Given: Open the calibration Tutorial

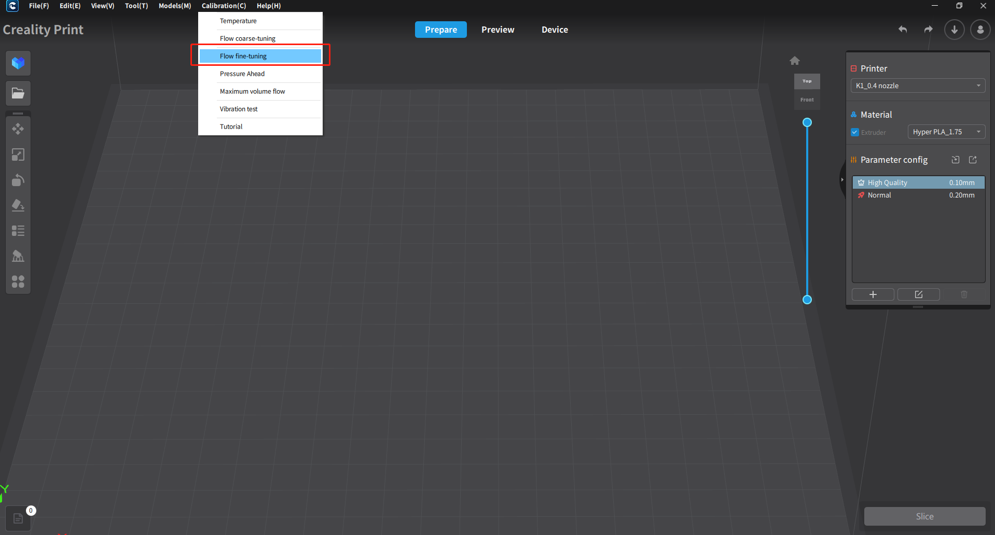Looking at the screenshot, I should [260, 126].
